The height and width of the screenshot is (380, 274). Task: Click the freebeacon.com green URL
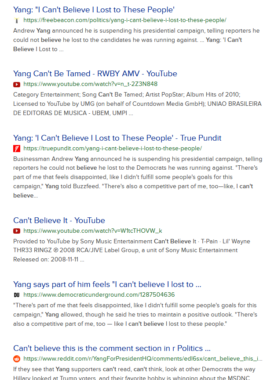(x=125, y=20)
